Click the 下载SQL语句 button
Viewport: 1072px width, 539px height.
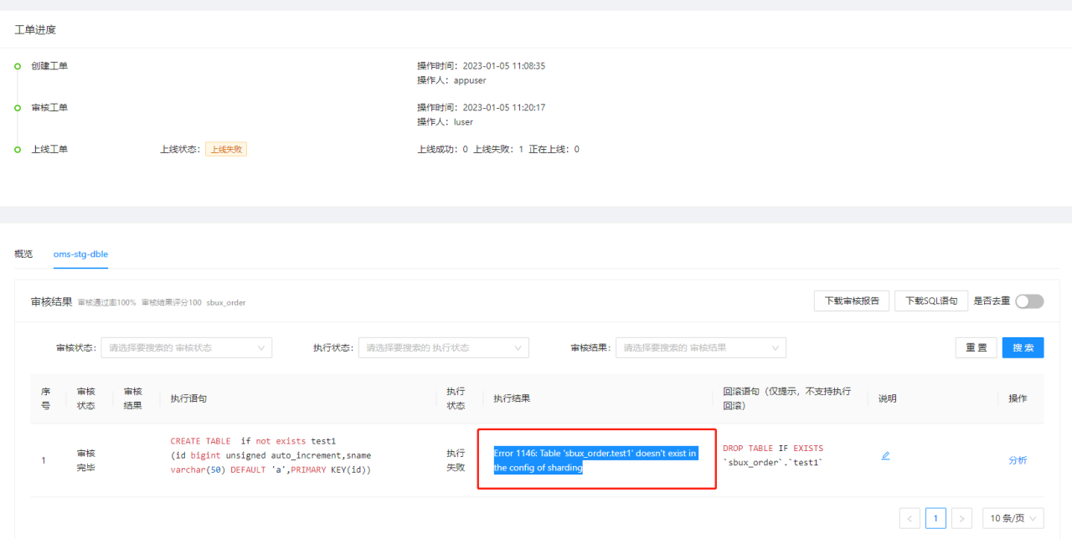pos(930,301)
